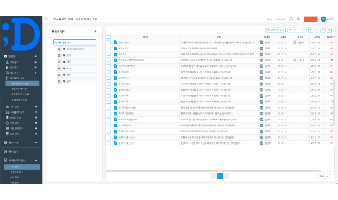Check the box for 주간업무보고

(109, 84)
